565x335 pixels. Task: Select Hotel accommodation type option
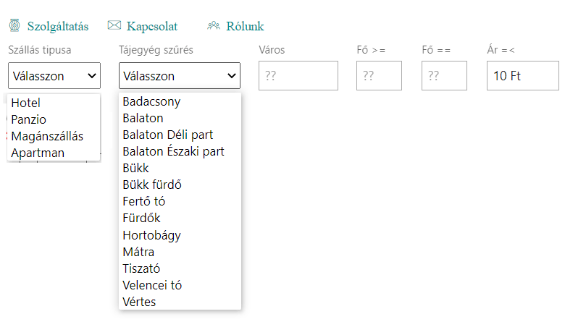[26, 103]
